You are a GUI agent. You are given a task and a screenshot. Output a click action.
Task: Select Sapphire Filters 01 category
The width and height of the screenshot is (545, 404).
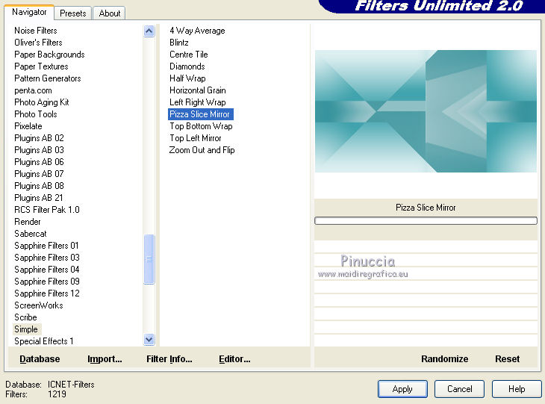click(x=46, y=246)
